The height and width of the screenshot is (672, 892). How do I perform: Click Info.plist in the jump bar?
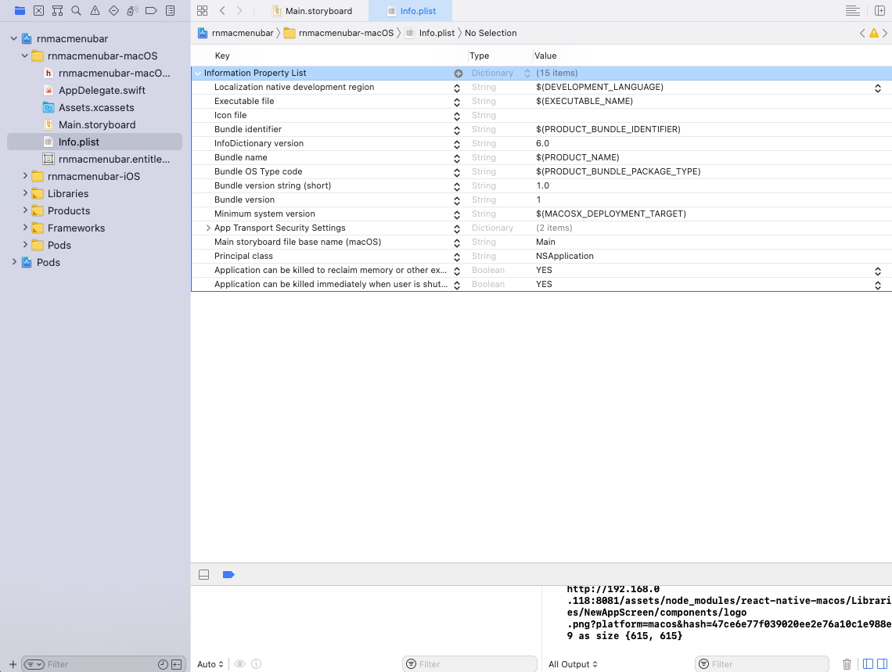[x=430, y=33]
